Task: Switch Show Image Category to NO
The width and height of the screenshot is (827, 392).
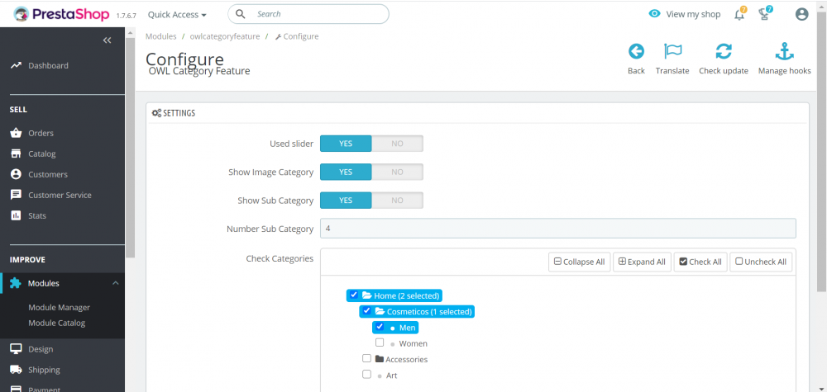Action: [397, 172]
